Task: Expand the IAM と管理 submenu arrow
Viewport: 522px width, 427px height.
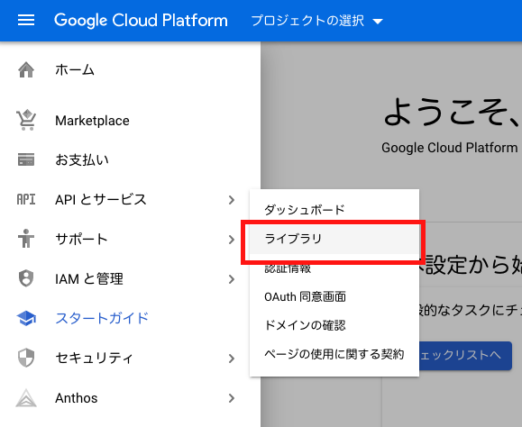Action: [x=232, y=279]
